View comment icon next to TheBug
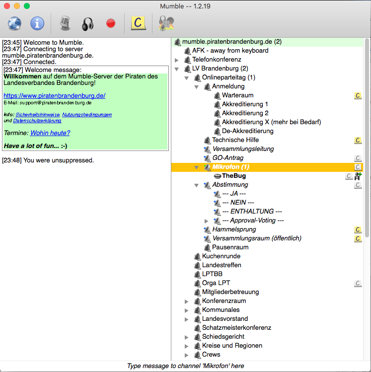Image resolution: width=371 pixels, height=372 pixels. pyautogui.click(x=349, y=176)
